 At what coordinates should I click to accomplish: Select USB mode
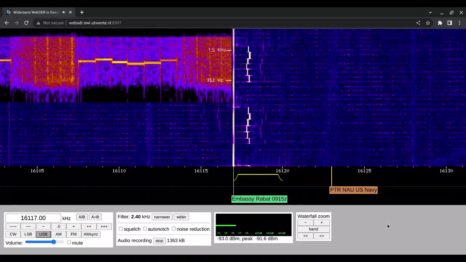[x=43, y=234]
